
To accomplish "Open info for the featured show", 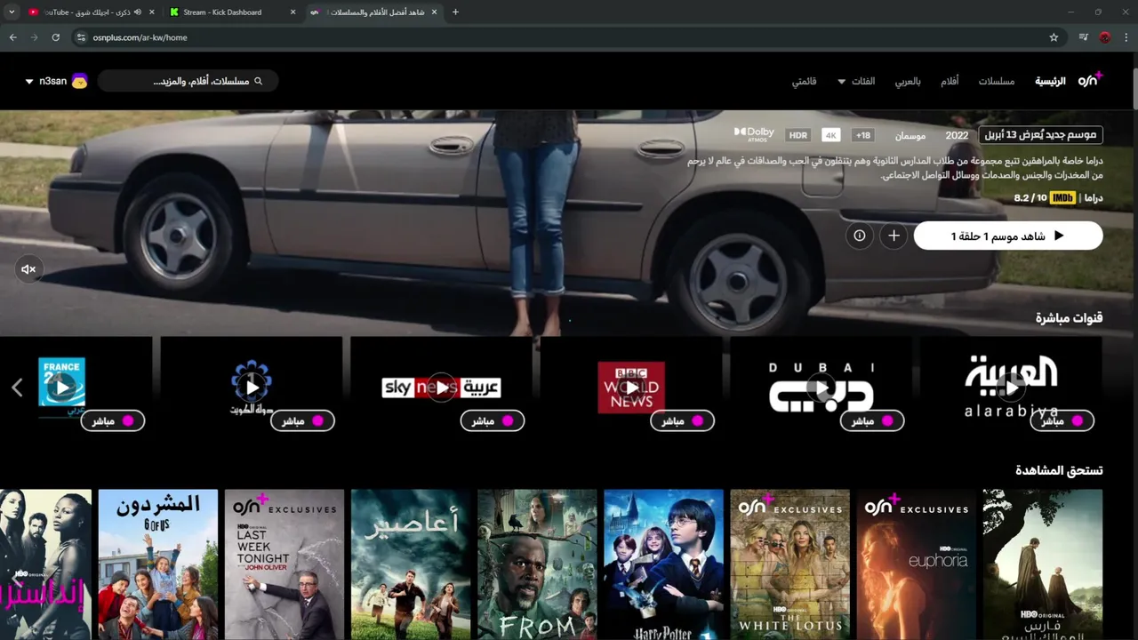I will pos(859,236).
